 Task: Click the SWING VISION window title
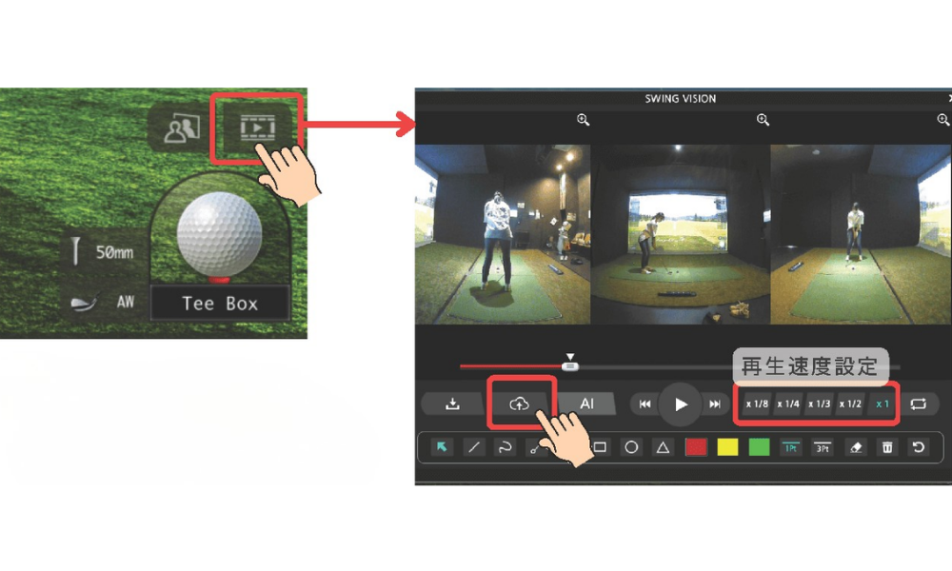pos(680,99)
